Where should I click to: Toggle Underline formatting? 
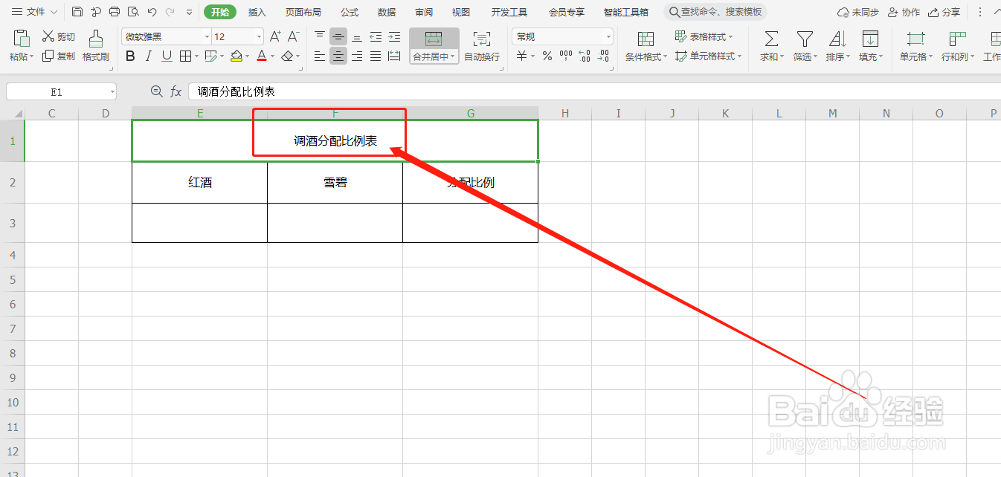[x=167, y=56]
